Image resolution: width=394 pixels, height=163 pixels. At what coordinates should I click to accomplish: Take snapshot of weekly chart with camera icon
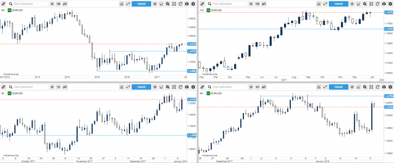click(384, 4)
